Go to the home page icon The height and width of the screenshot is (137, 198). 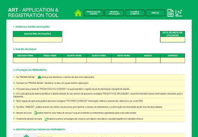pyautogui.click(x=78, y=13)
